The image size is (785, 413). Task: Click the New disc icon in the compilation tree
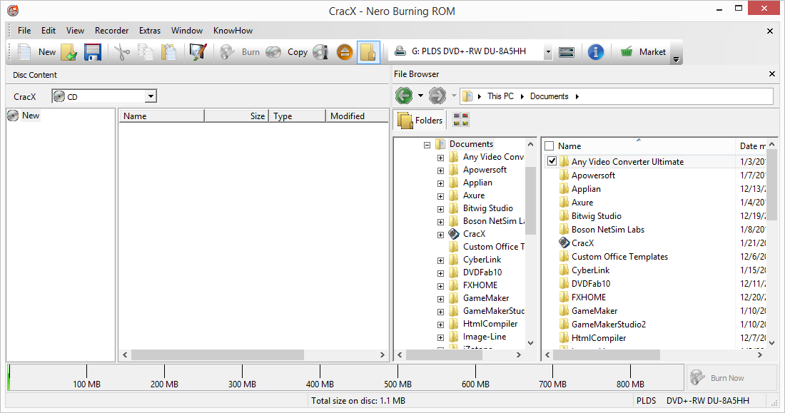13,116
